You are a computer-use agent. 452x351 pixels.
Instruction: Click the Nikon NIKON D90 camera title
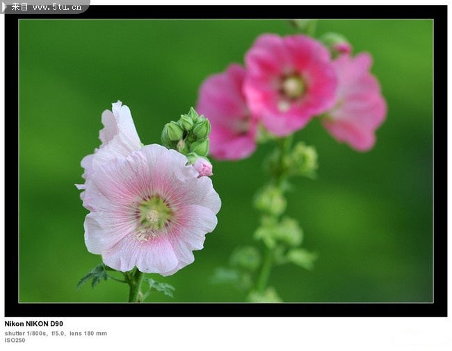pyautogui.click(x=33, y=324)
